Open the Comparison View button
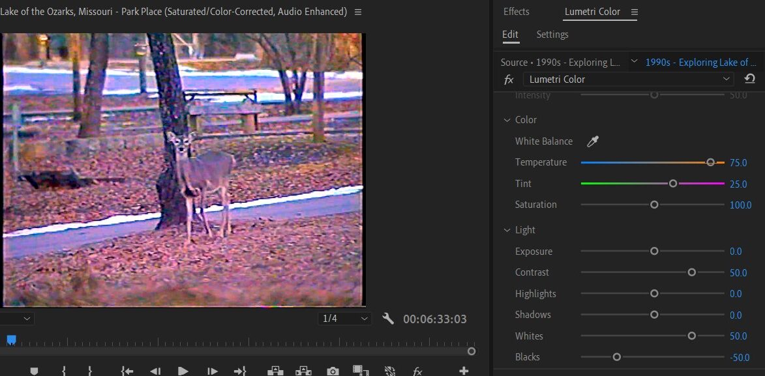Screen dimensions: 765x376 (361, 371)
